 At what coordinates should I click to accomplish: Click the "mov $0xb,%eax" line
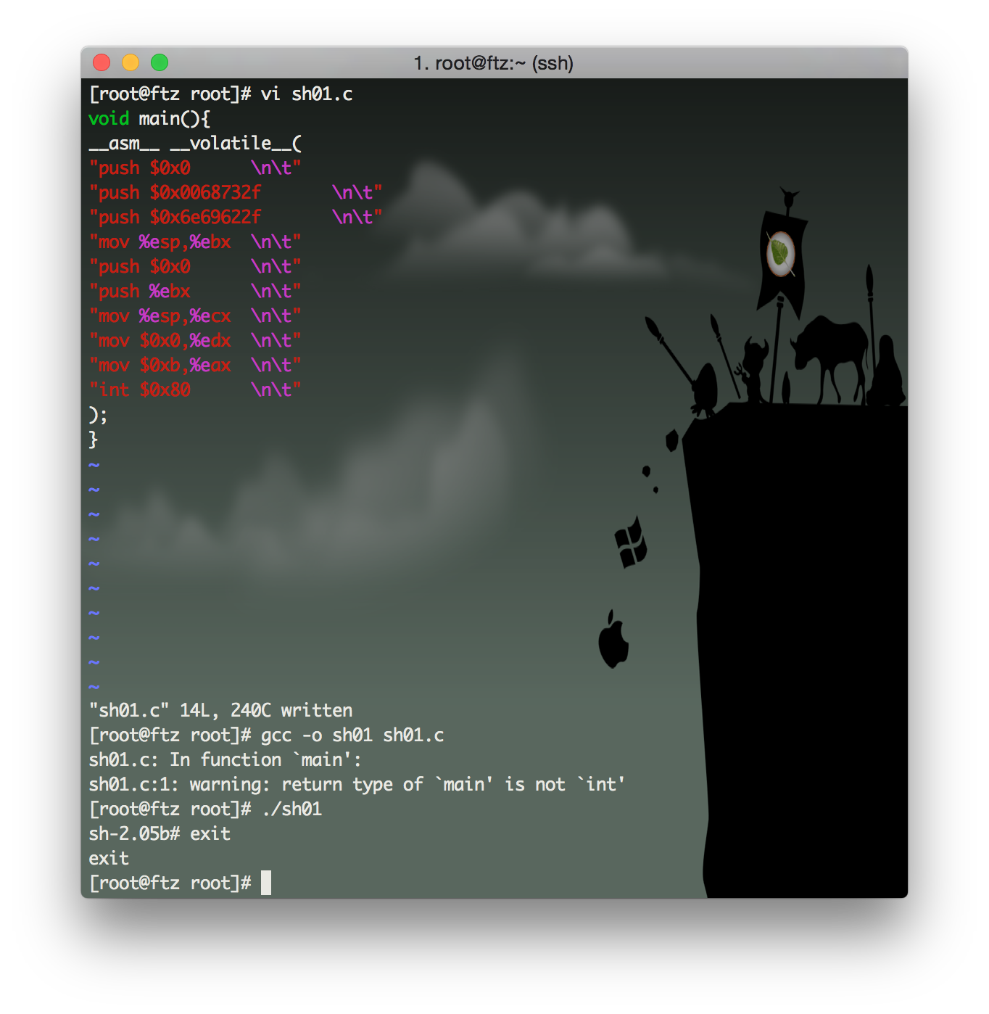(x=195, y=366)
